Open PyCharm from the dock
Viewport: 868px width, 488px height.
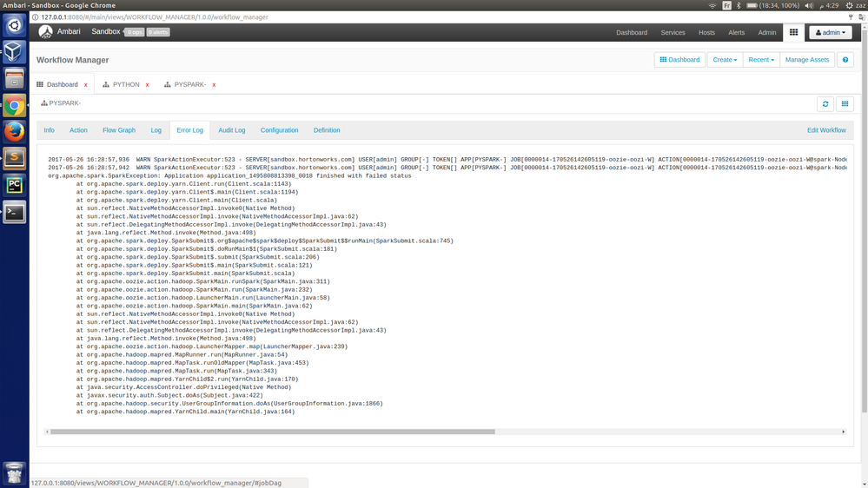15,185
